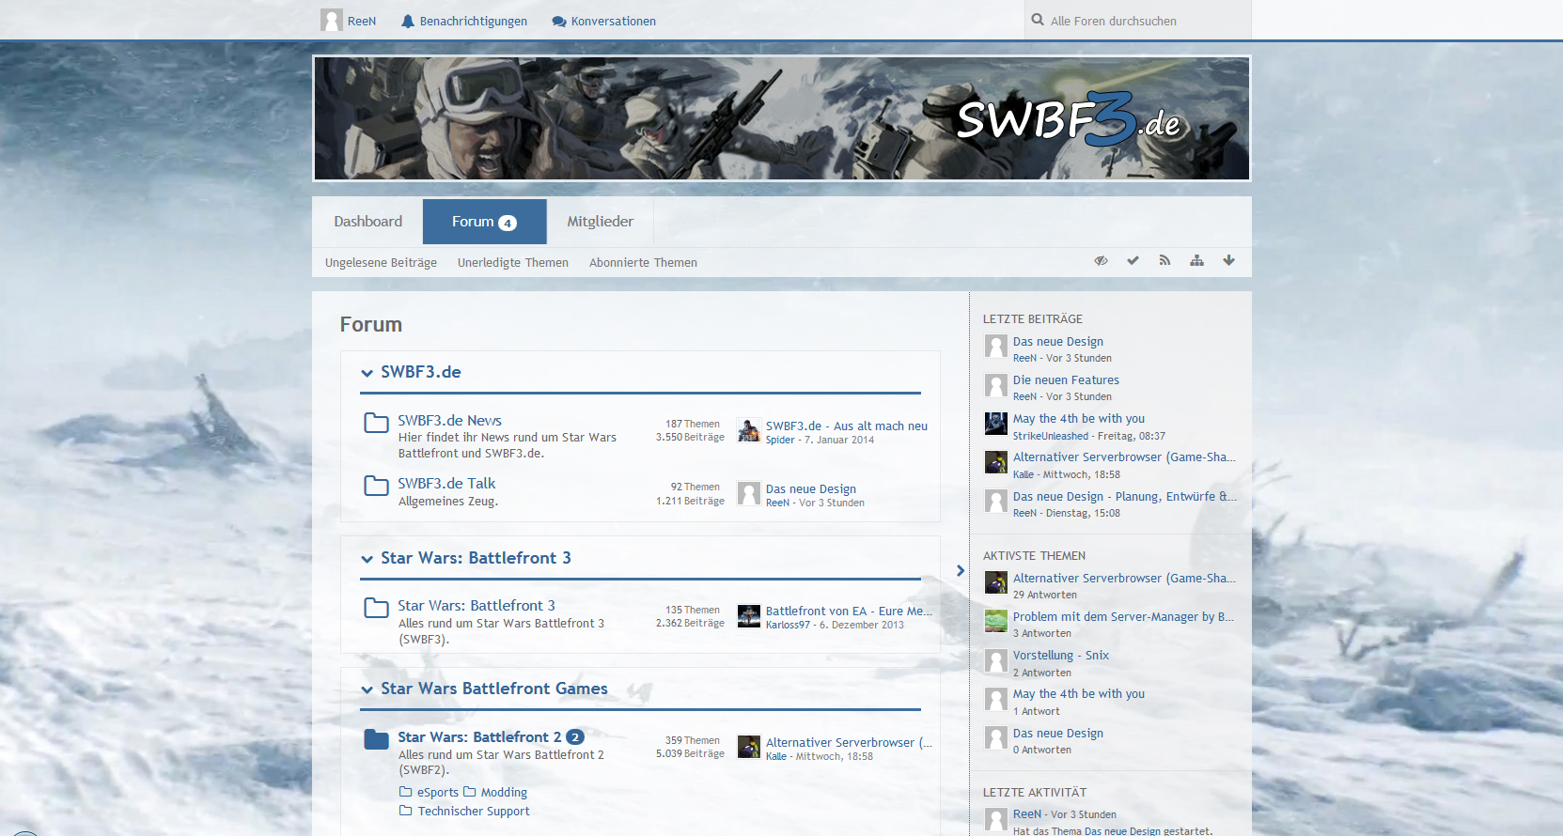This screenshot has height=836, width=1563.
Task: Select the Forum tab
Action: click(484, 222)
